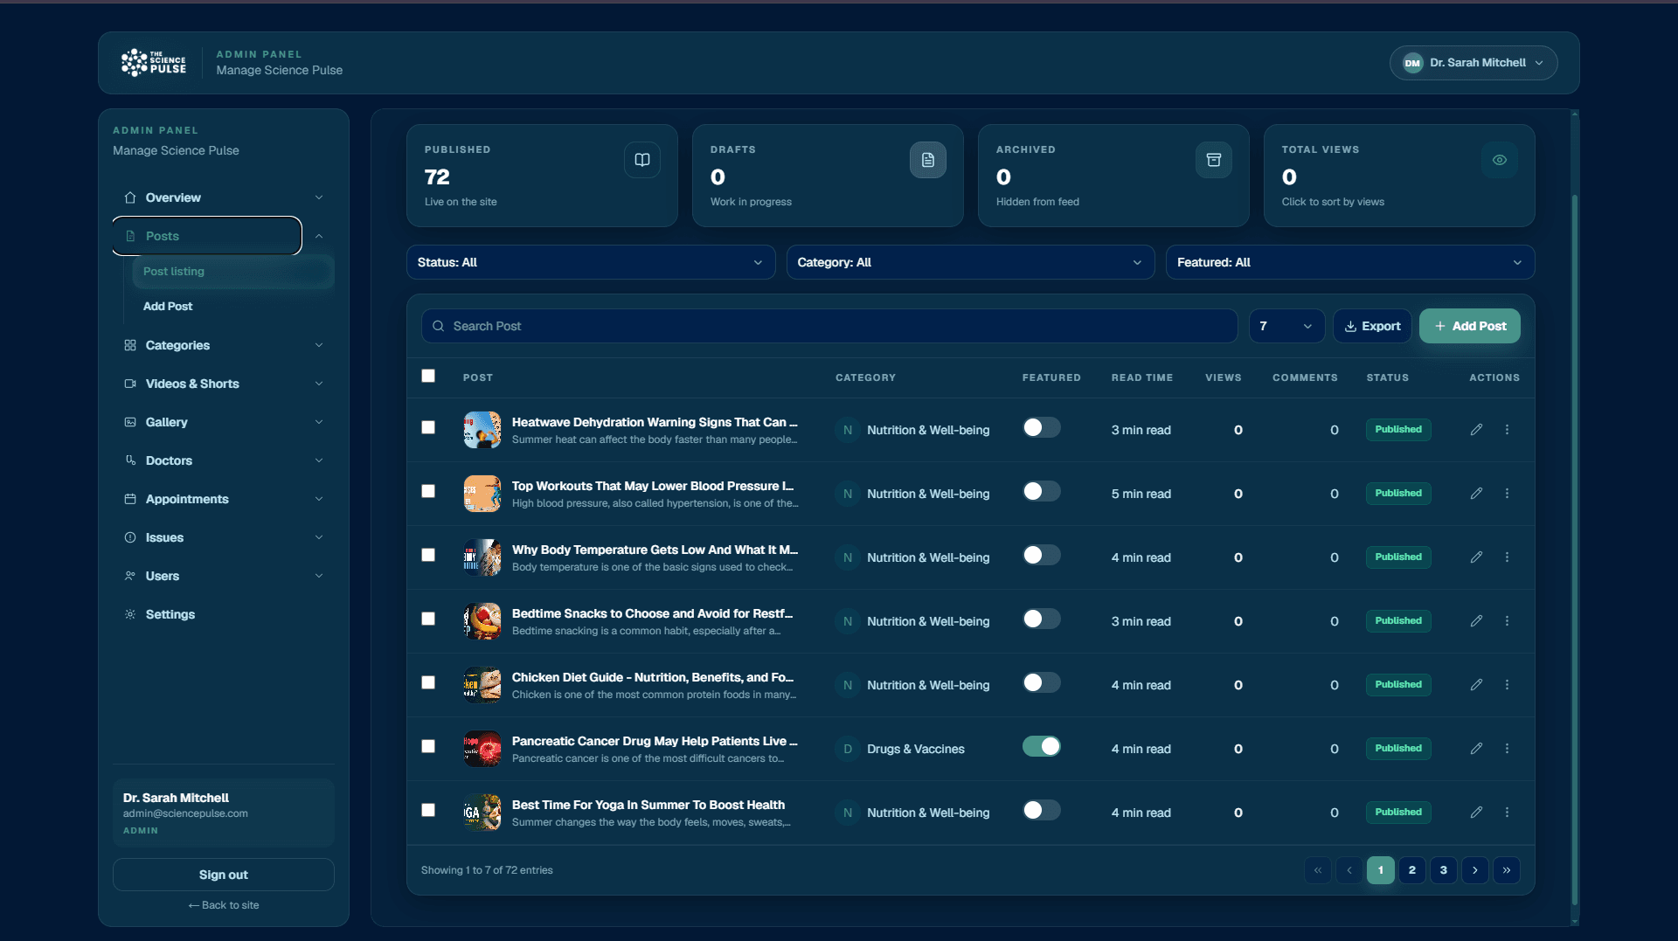Click the Search Post input field
Viewport: 1678px width, 941px height.
829,326
